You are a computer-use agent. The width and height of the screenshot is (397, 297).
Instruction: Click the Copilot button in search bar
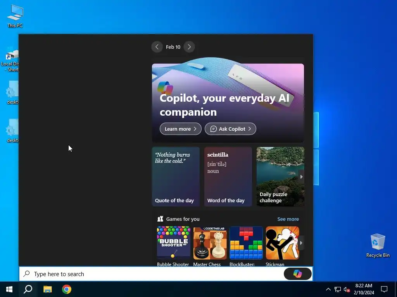click(297, 274)
